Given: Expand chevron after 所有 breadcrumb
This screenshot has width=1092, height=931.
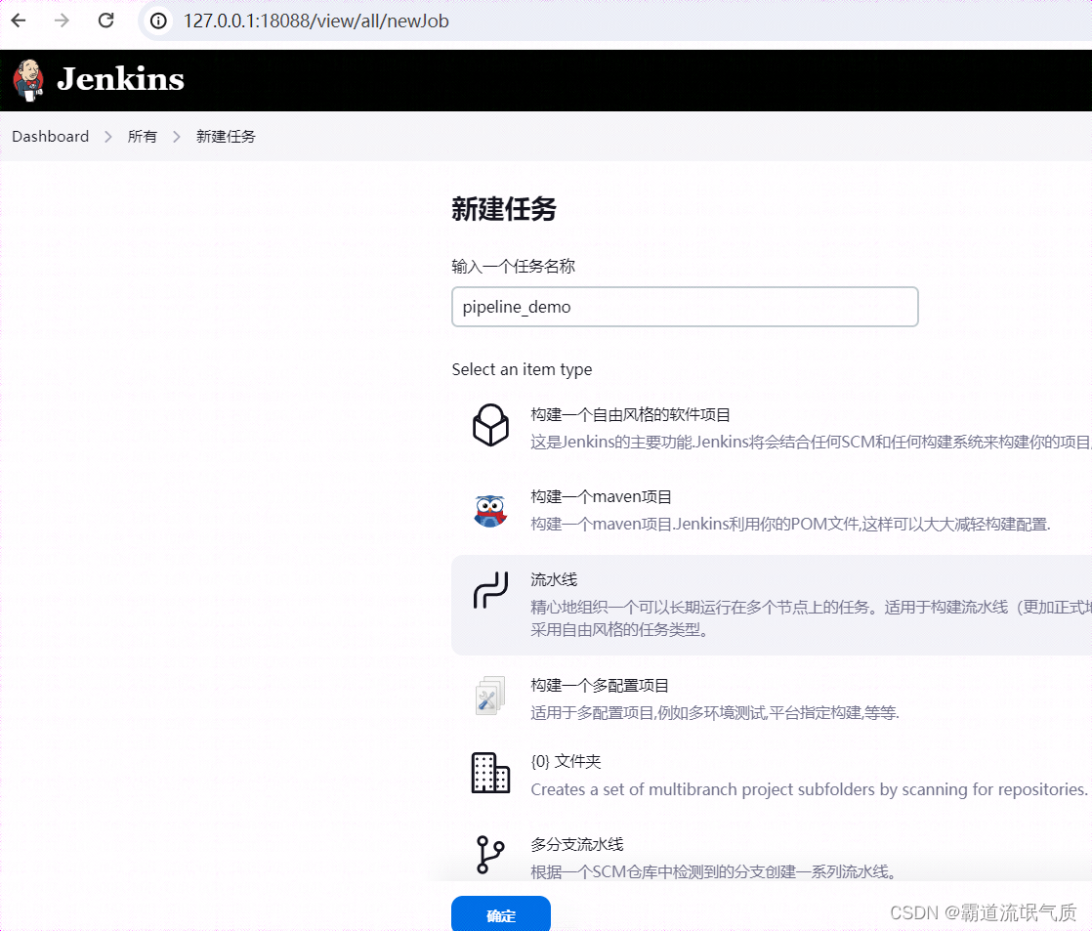Looking at the screenshot, I should 176,137.
